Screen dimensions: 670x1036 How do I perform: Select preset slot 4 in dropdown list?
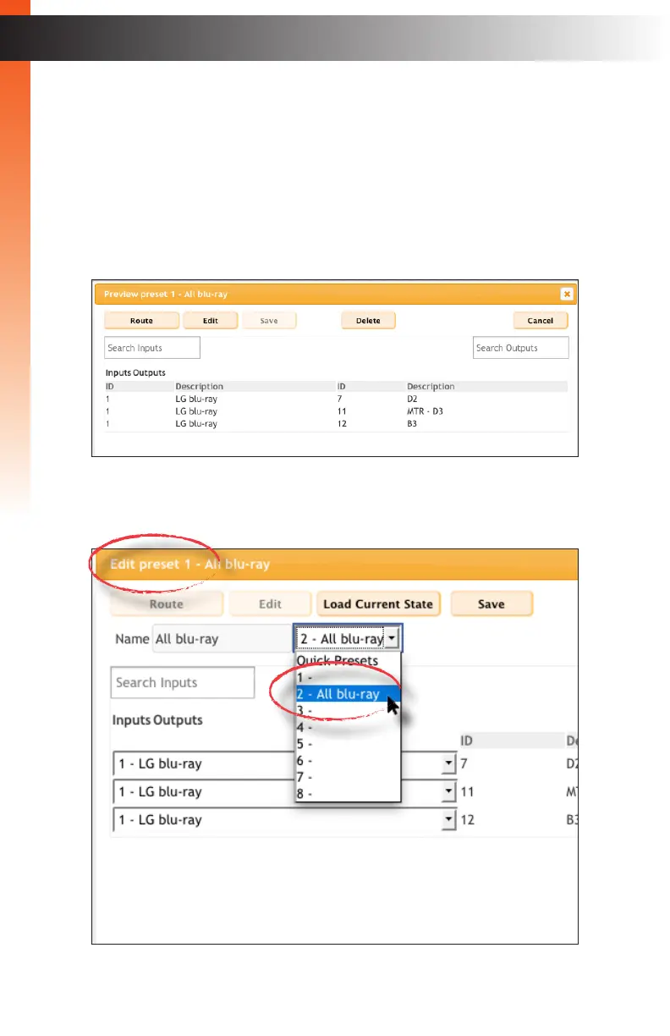(x=347, y=727)
